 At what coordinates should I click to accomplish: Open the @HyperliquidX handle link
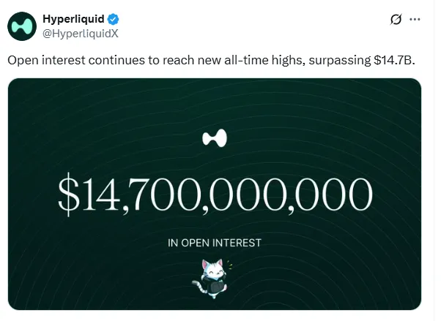tap(76, 33)
